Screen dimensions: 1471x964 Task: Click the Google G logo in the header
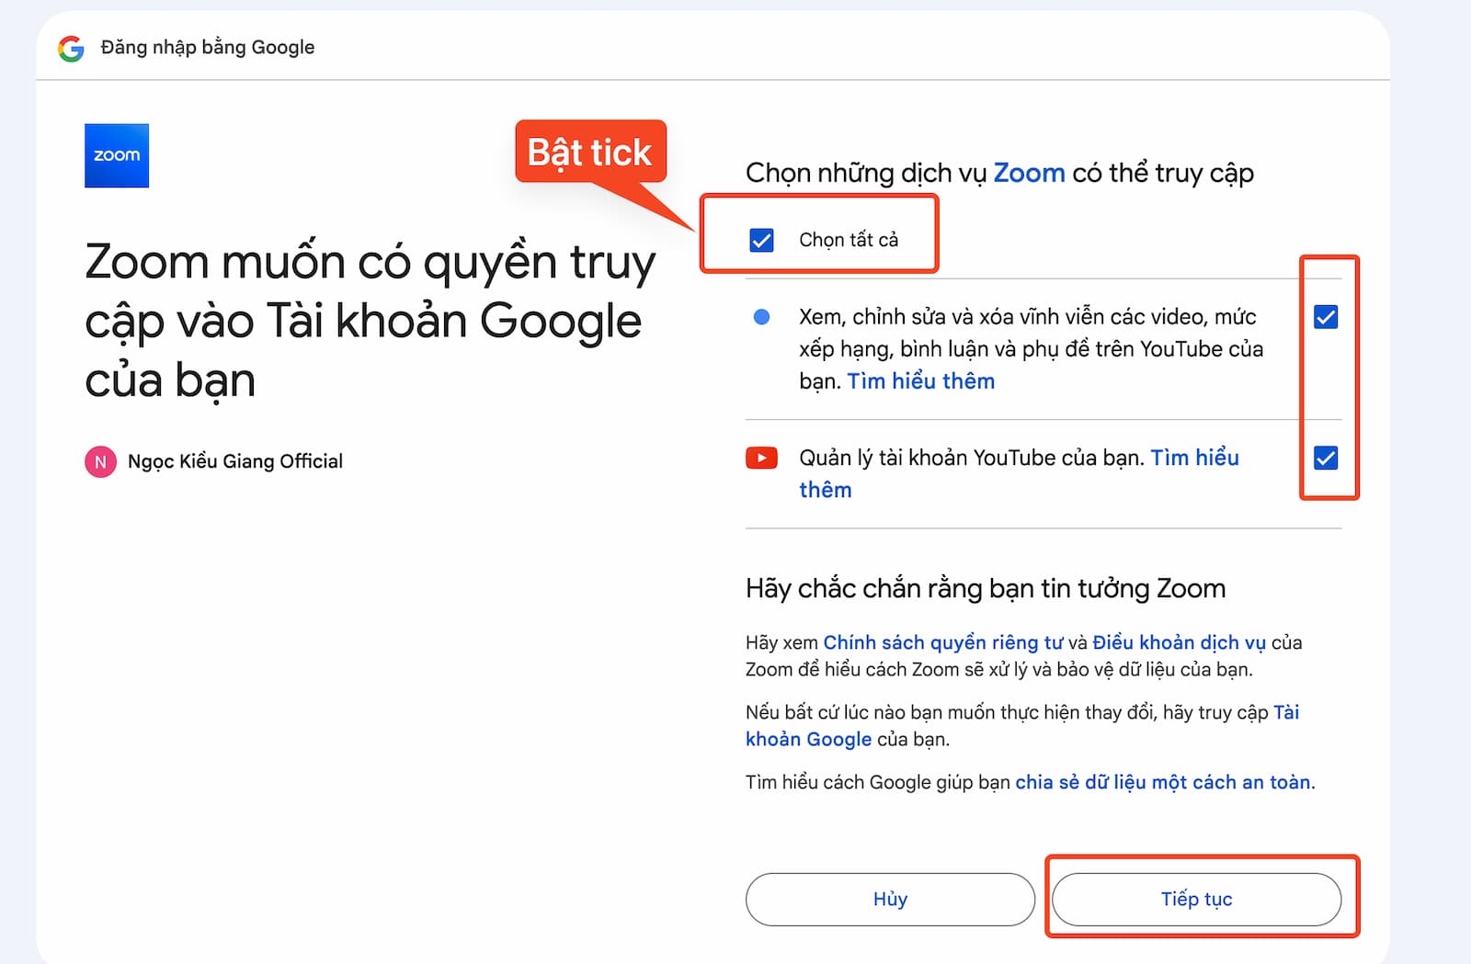(70, 47)
